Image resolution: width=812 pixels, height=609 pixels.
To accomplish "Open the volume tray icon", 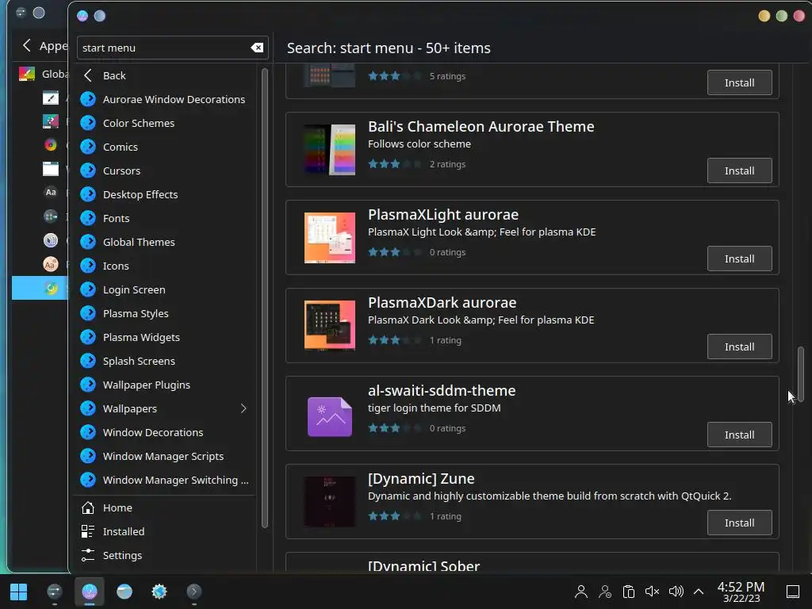I will coord(676,592).
